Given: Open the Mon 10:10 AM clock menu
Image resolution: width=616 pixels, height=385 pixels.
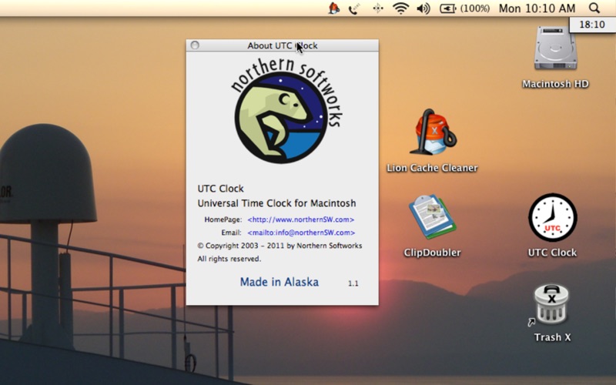Looking at the screenshot, I should point(537,8).
